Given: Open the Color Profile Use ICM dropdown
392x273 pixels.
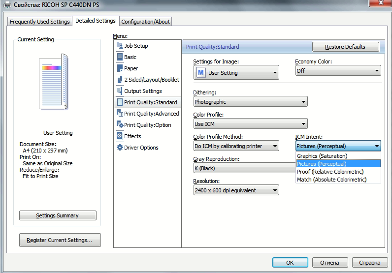Looking at the screenshot, I should click(250, 124).
